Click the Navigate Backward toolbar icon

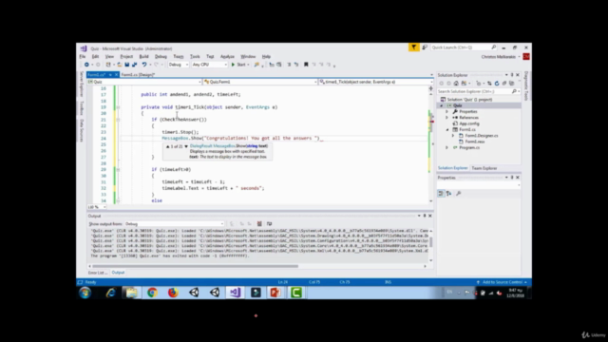(x=86, y=65)
